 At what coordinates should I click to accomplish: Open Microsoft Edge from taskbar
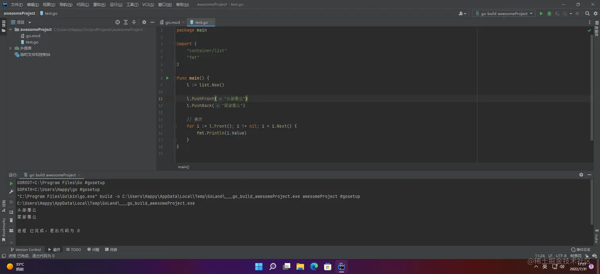pos(314,266)
